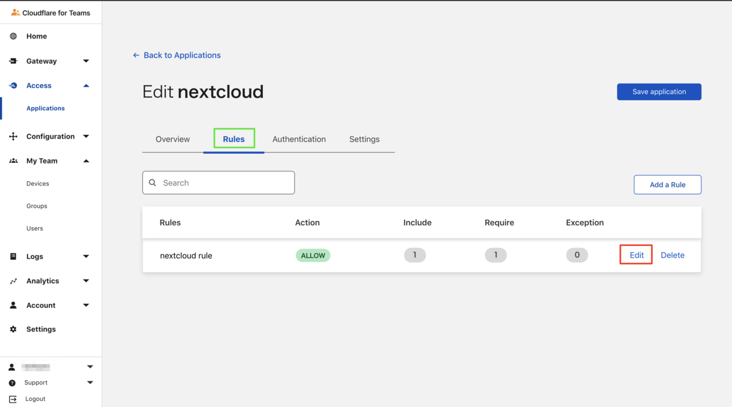Click the 'Edit nextcloud' page heading
732x407 pixels.
coord(203,92)
